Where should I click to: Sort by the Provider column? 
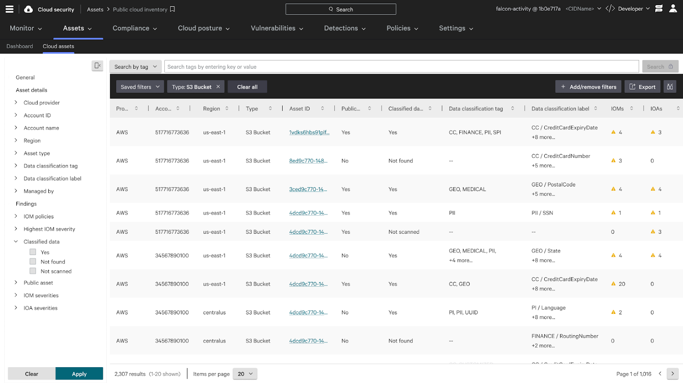137,108
